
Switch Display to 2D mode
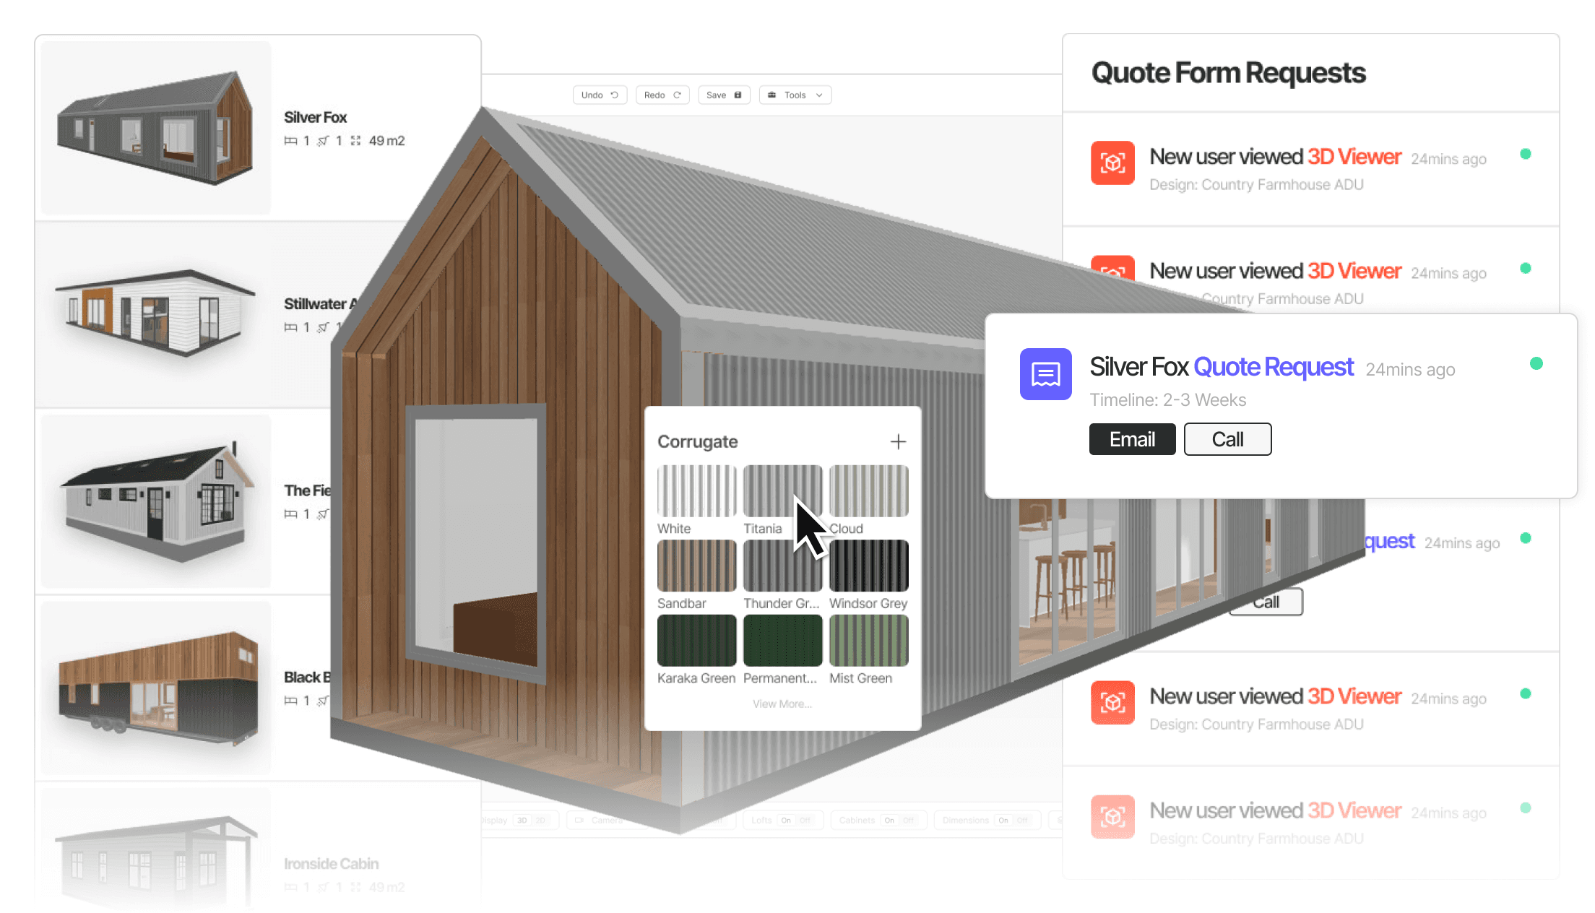click(x=540, y=821)
